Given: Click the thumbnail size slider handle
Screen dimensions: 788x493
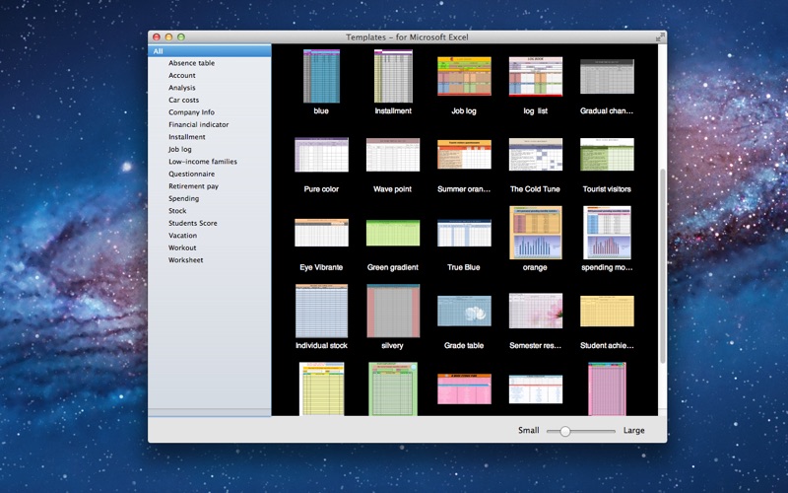Looking at the screenshot, I should 565,431.
